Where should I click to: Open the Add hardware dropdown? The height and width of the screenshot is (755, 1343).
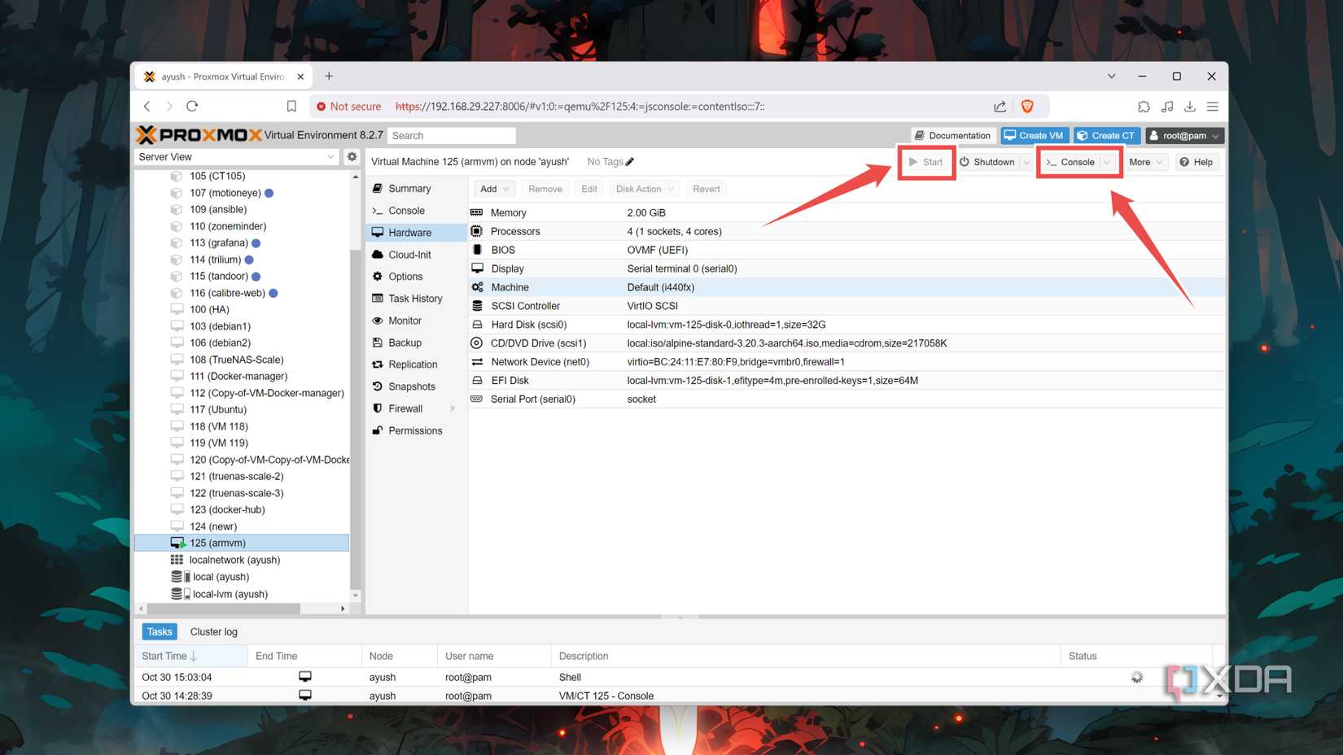click(x=494, y=189)
